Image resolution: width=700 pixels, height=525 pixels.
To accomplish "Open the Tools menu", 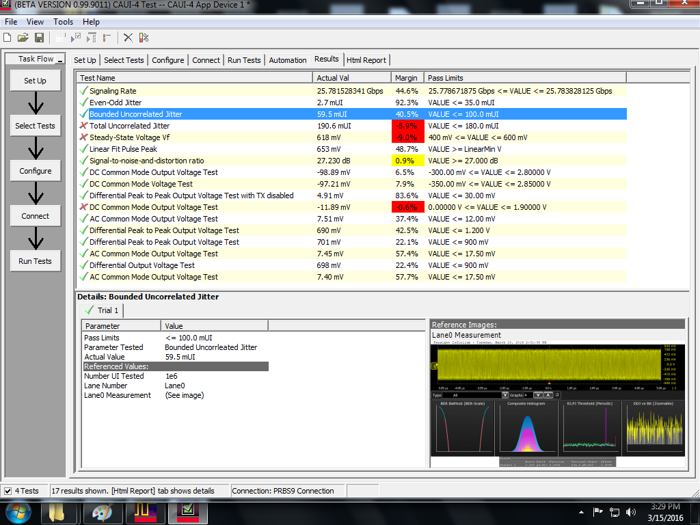I will [63, 21].
